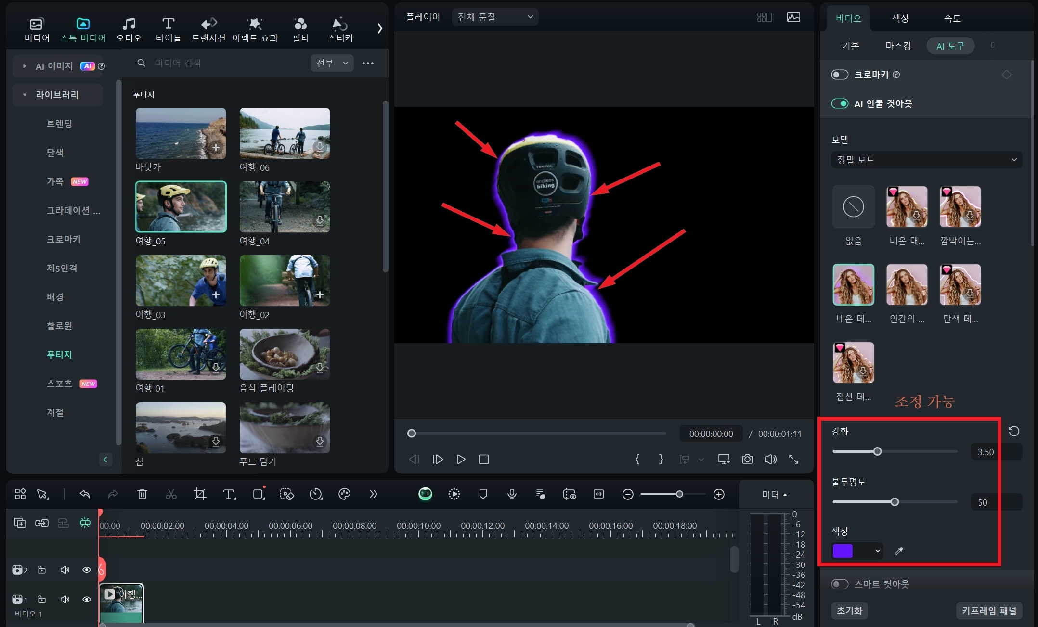This screenshot has width=1038, height=627.
Task: Open the color palette tool
Action: pos(344,494)
